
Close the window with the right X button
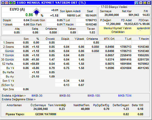coord(149,3)
